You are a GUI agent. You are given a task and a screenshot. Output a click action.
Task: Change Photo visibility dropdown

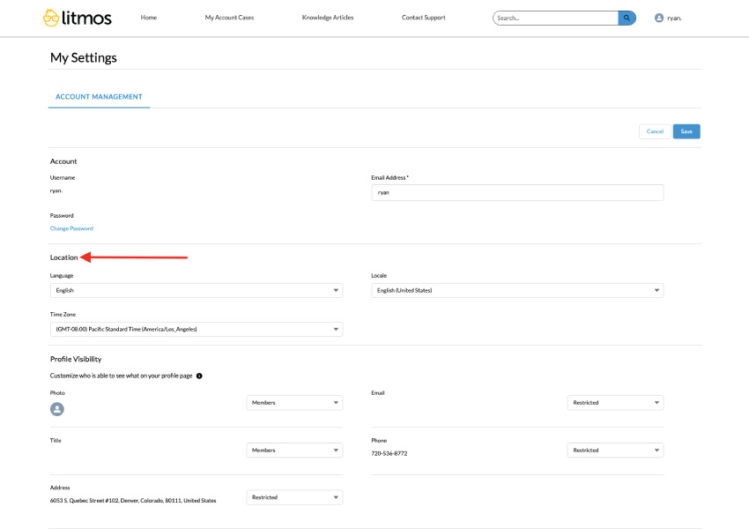pyautogui.click(x=294, y=403)
